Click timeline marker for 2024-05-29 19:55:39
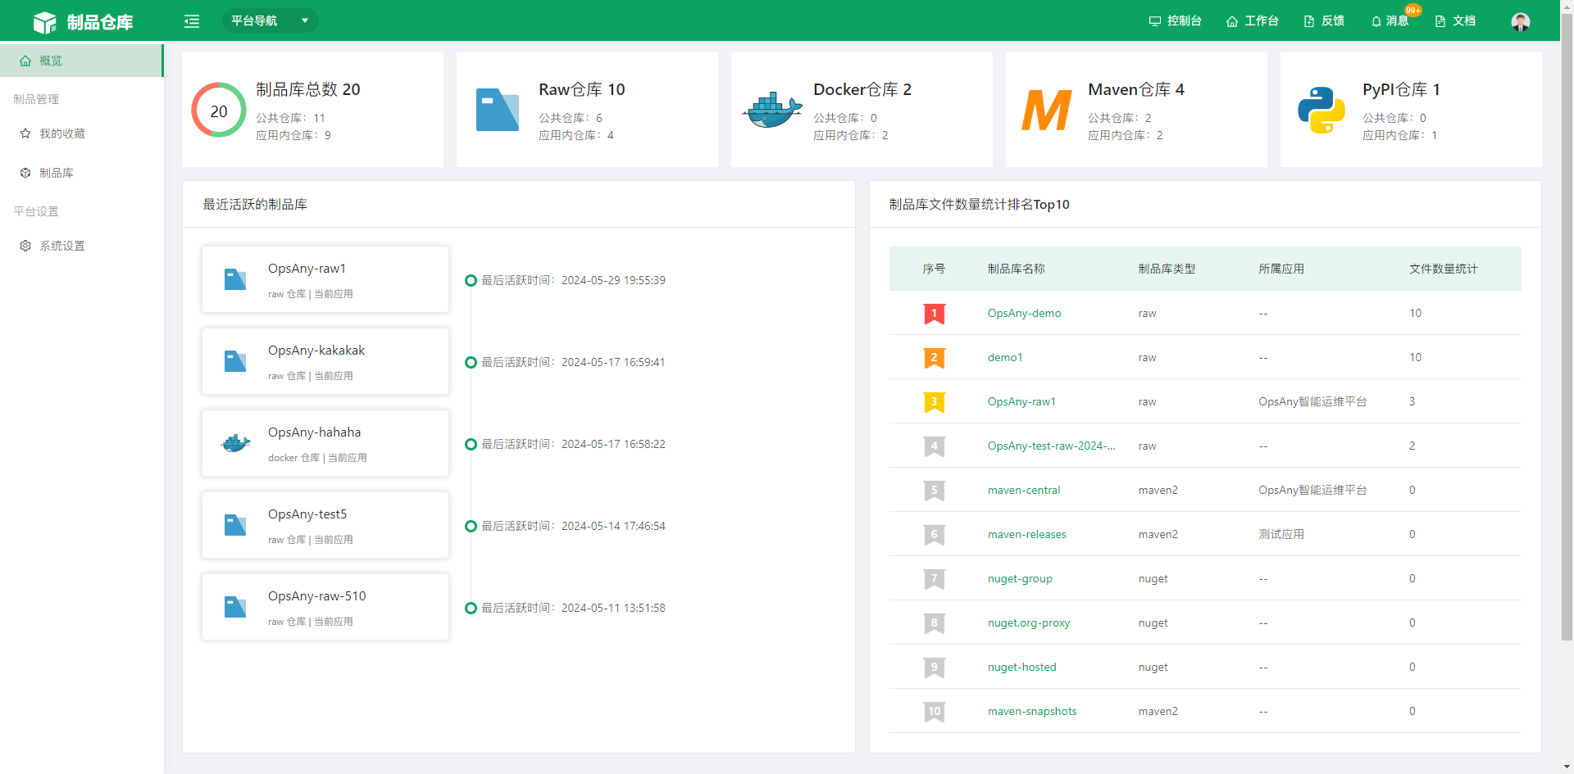1574x774 pixels. 471,280
